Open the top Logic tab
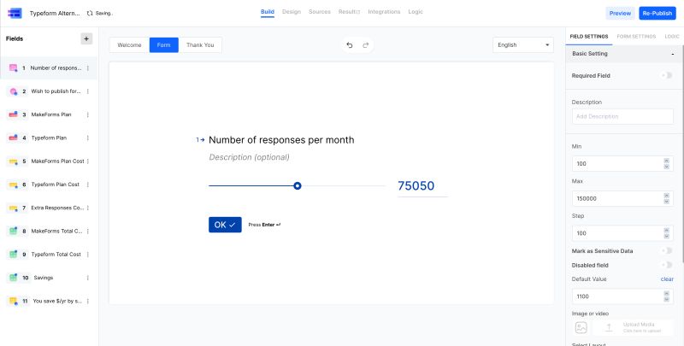Image resolution: width=684 pixels, height=346 pixels. click(416, 12)
